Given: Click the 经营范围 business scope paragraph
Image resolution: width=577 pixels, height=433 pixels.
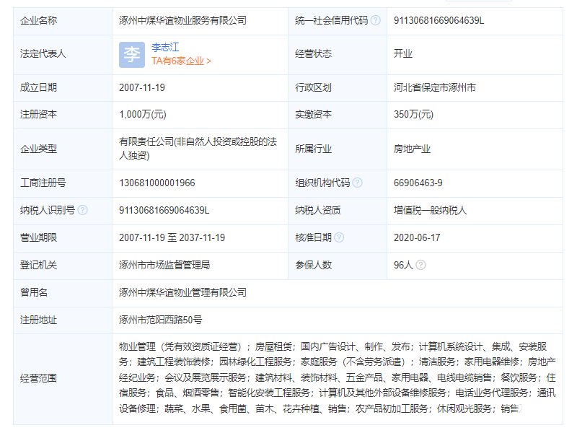Looking at the screenshot, I should click(338, 377).
